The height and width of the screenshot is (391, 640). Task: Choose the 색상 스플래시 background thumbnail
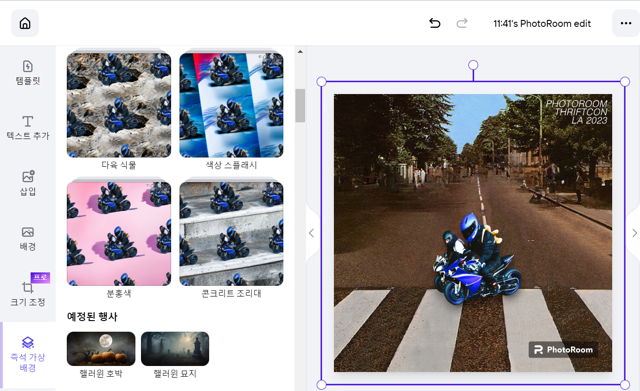[x=231, y=105]
